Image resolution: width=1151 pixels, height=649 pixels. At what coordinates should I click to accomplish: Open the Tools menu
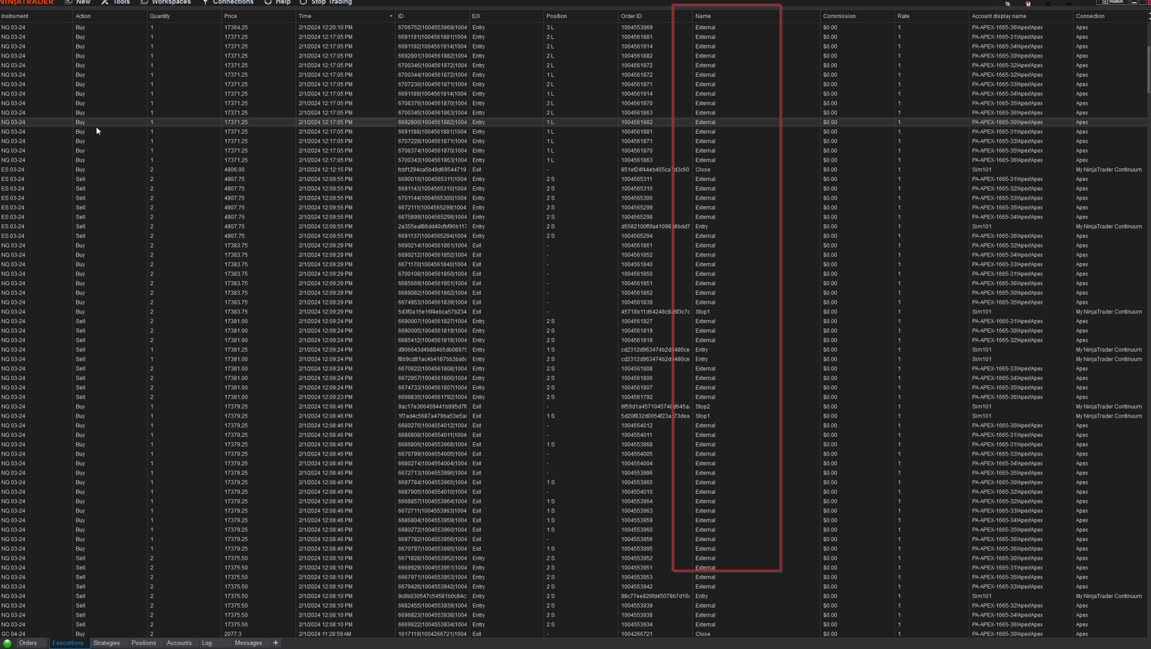pos(121,2)
